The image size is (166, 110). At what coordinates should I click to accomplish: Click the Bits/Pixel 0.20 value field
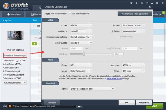tap(118, 54)
